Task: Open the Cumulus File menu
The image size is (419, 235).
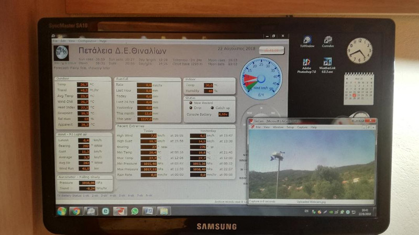Action: pyautogui.click(x=55, y=41)
